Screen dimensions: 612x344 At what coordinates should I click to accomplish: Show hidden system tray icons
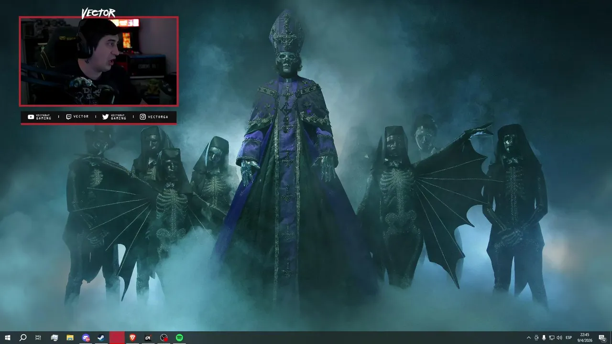coord(529,338)
